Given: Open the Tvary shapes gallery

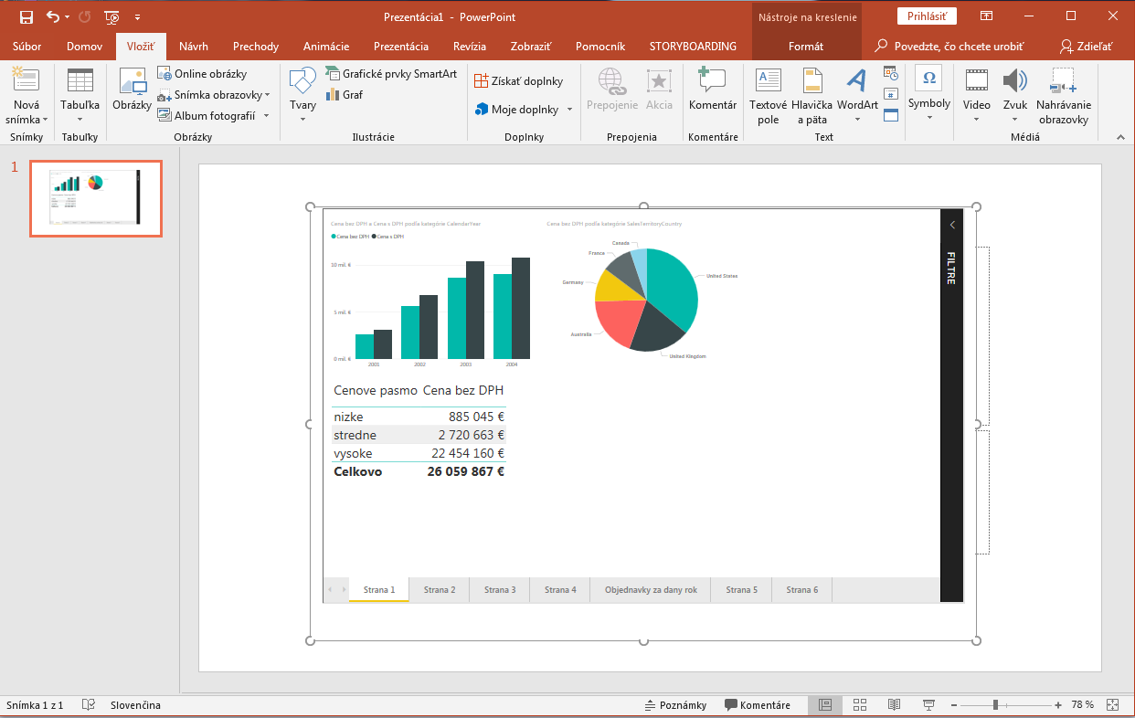Looking at the screenshot, I should click(x=302, y=96).
